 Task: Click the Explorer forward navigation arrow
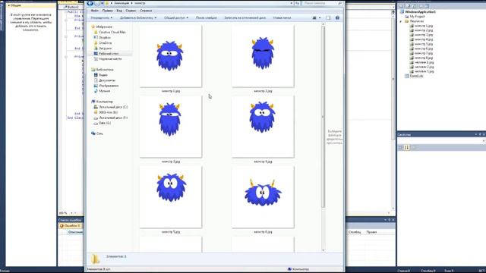96,3
